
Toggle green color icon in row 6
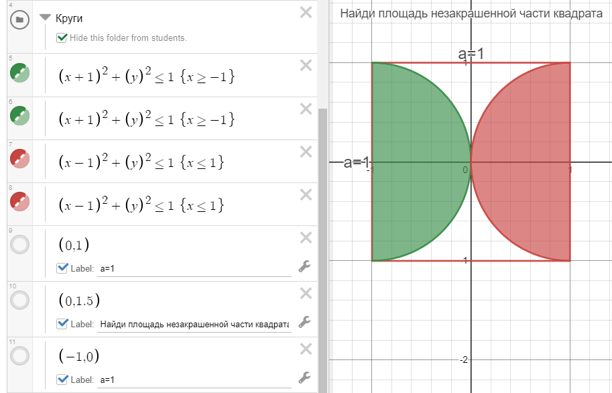pos(19,115)
